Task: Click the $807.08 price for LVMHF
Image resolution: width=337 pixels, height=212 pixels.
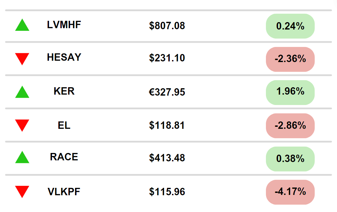Action: pyautogui.click(x=167, y=26)
